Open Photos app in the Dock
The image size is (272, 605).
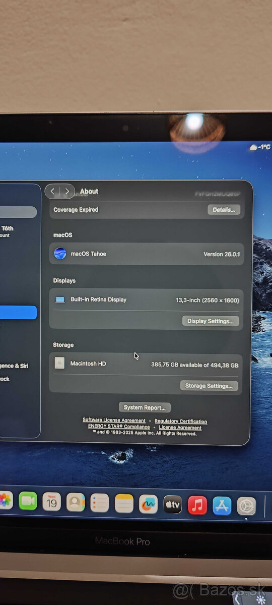click(5, 501)
